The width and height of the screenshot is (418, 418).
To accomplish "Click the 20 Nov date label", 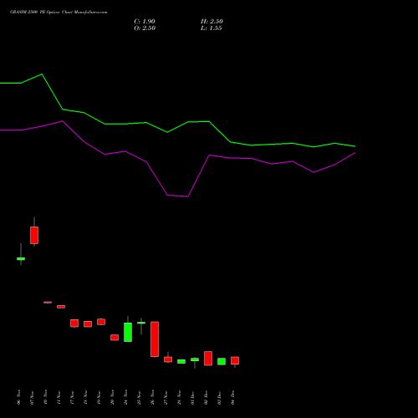I will [112, 397].
